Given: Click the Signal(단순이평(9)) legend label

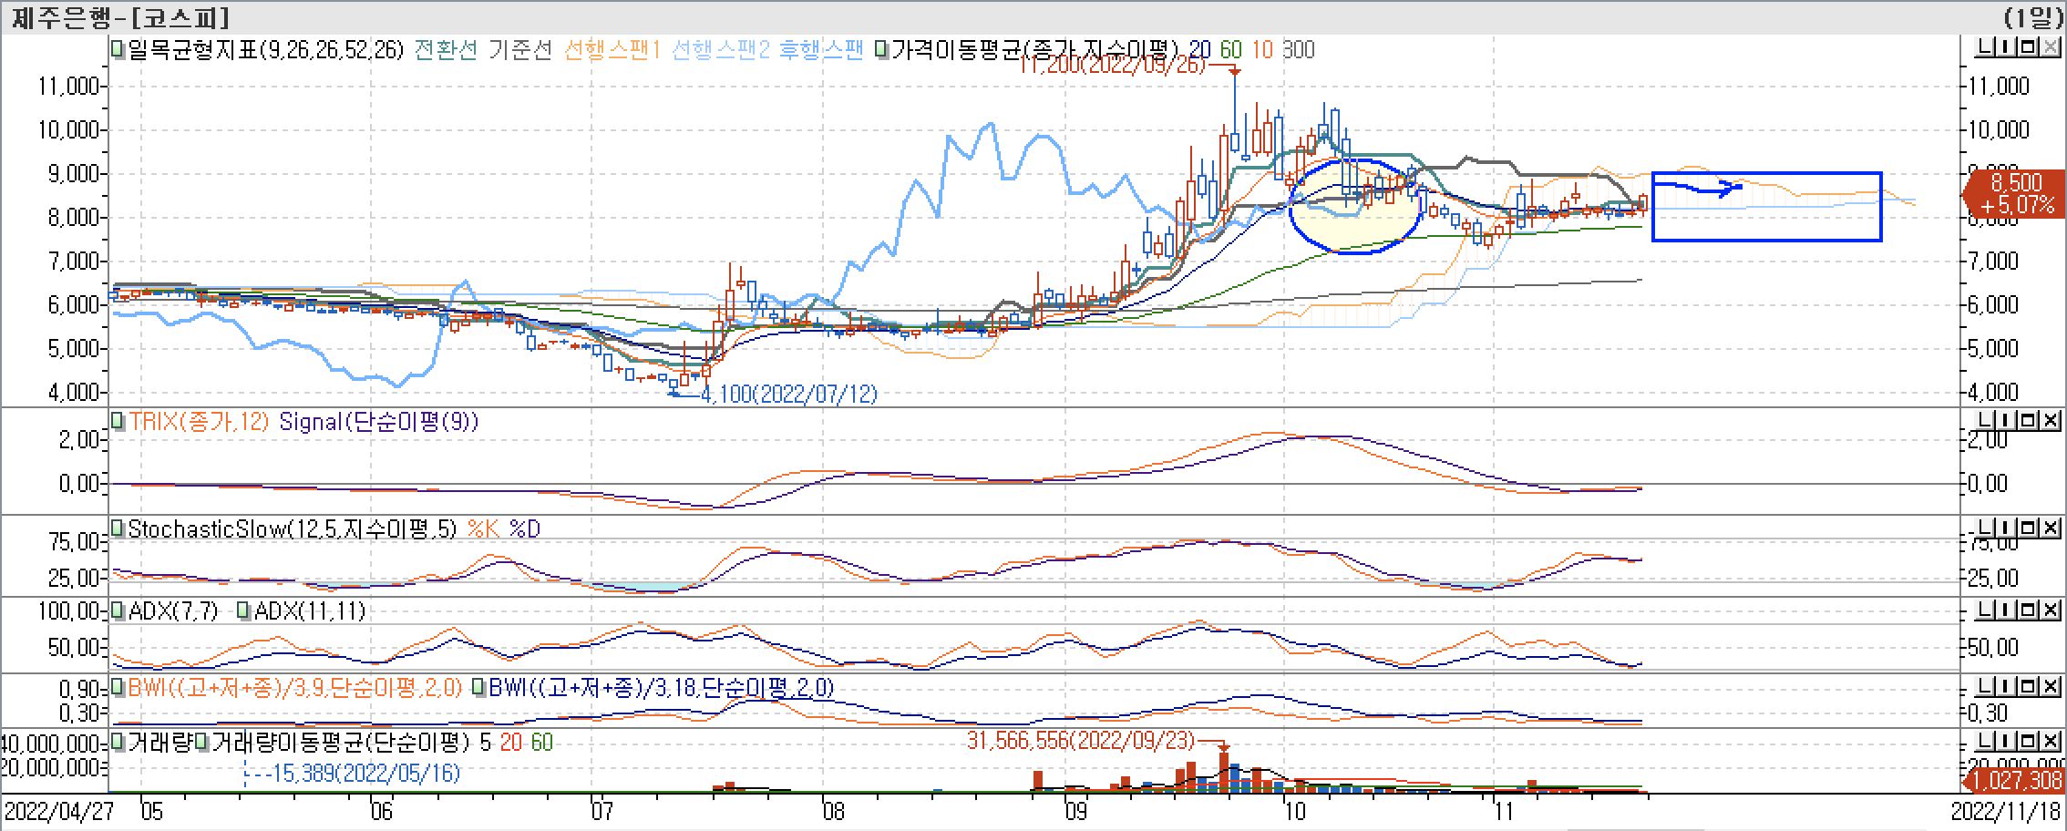Looking at the screenshot, I should coord(379,422).
